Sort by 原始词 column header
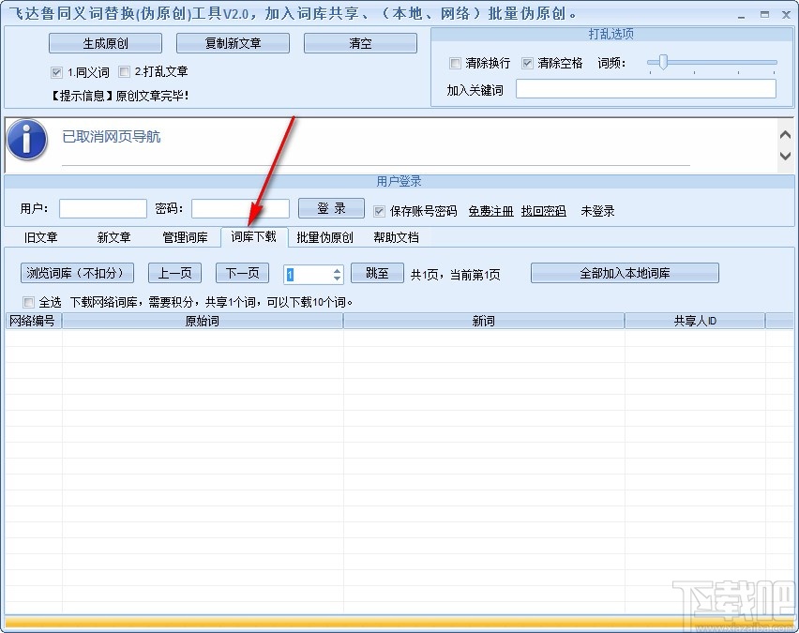Viewport: 799px width, 633px height. (203, 321)
